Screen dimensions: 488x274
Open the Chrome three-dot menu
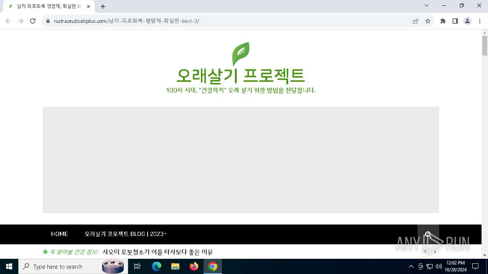click(480, 21)
